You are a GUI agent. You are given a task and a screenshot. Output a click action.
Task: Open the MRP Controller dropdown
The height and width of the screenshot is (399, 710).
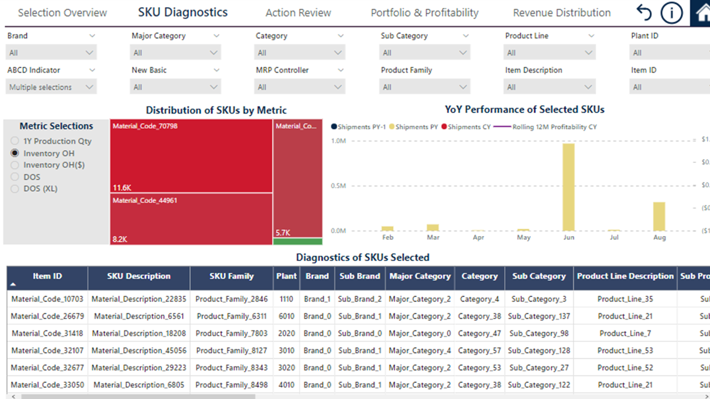click(300, 87)
